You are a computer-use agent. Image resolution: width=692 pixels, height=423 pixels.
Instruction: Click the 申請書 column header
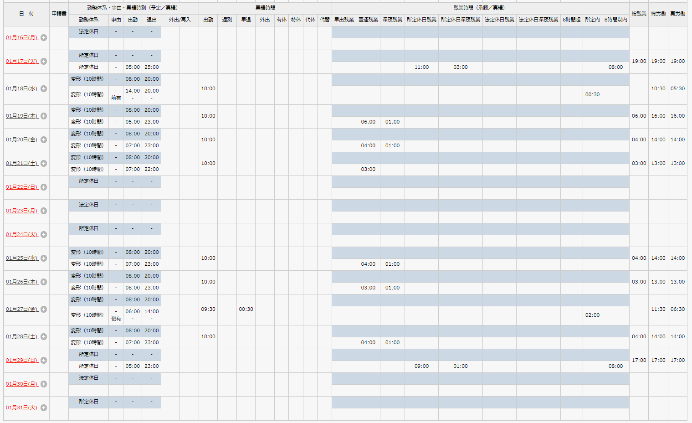[x=59, y=14]
